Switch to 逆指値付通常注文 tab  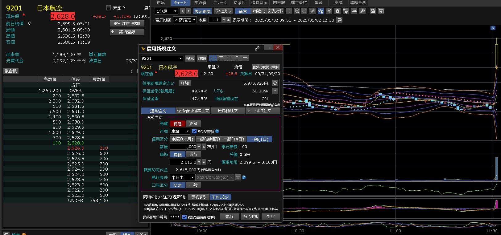pos(193,111)
